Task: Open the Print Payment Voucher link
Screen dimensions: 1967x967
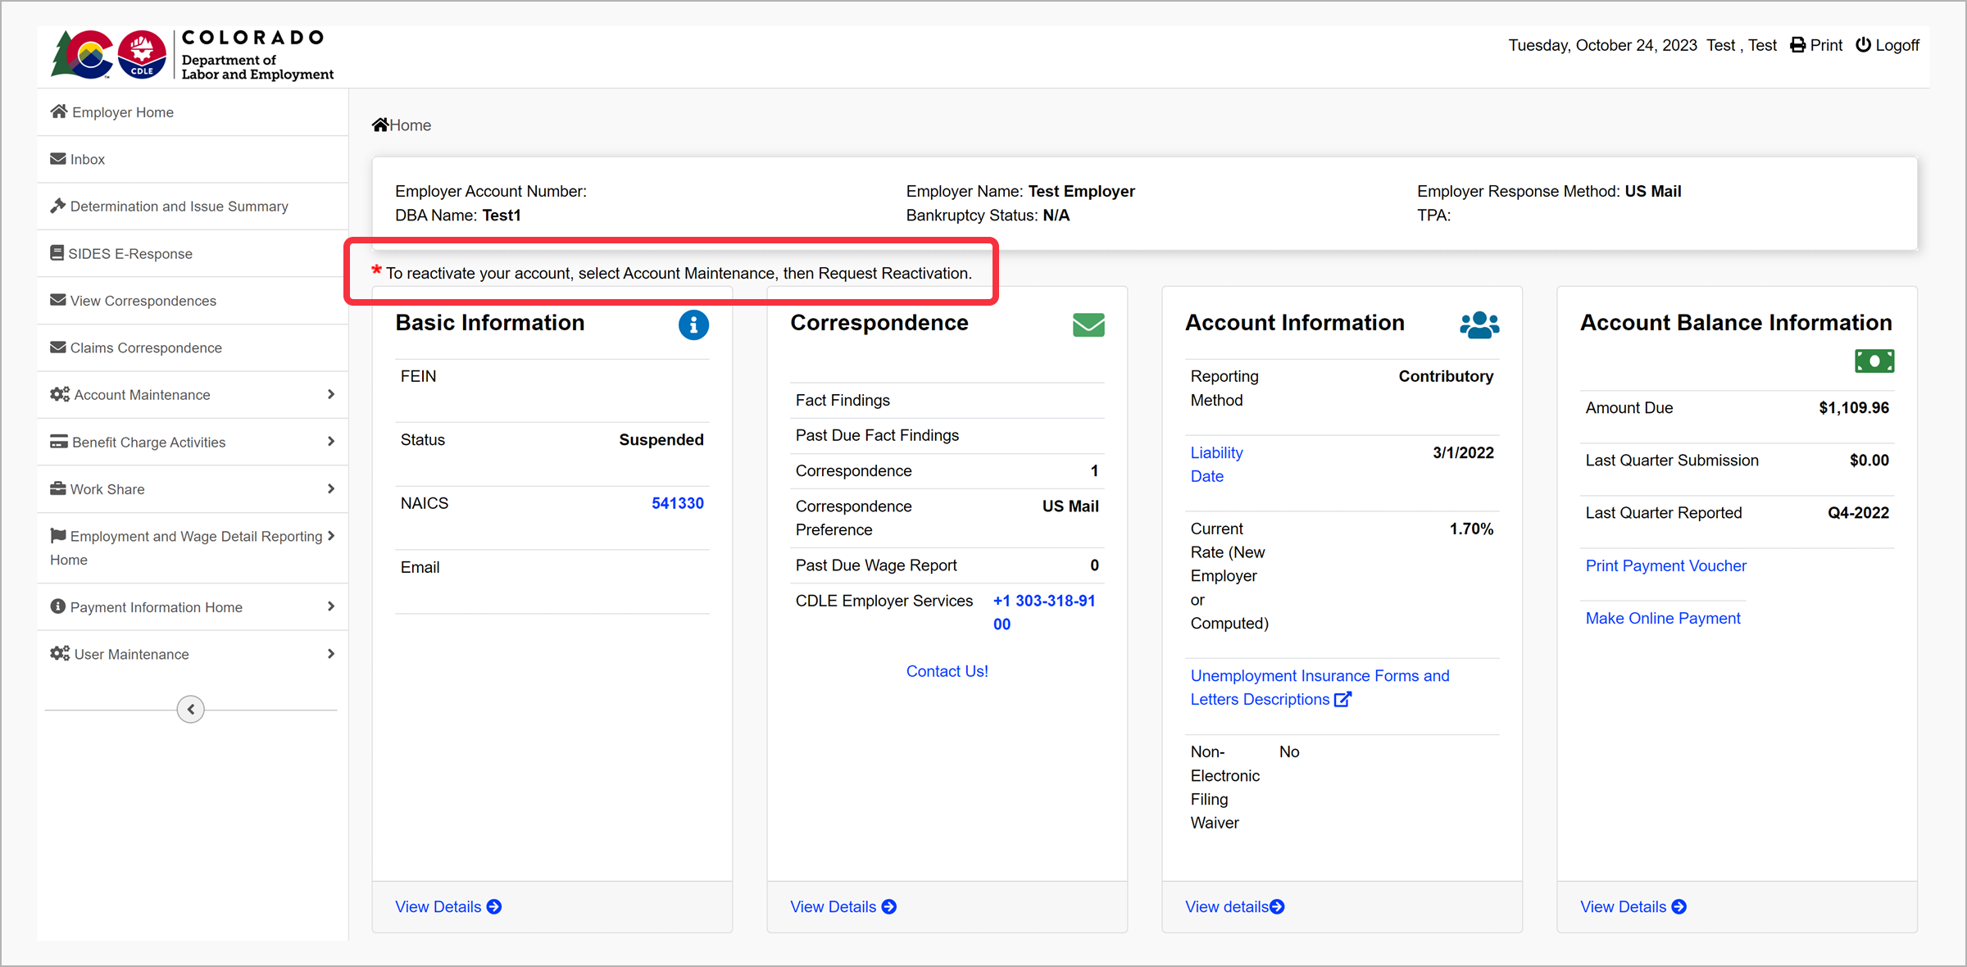Action: [x=1665, y=565]
